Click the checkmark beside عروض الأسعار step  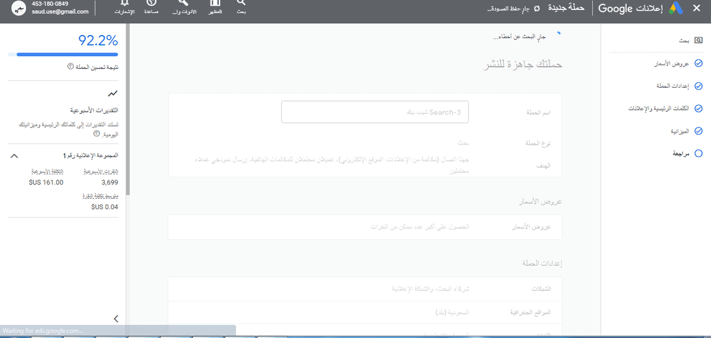(698, 63)
